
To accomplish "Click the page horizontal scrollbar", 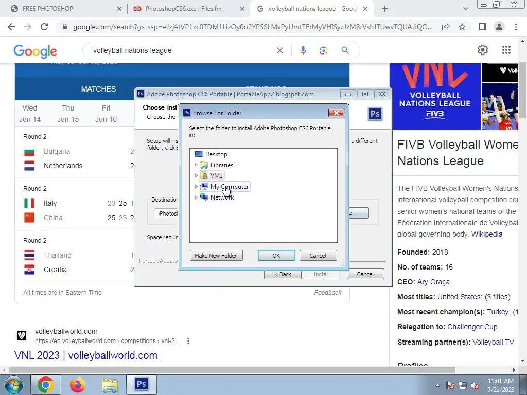I will [x=232, y=370].
